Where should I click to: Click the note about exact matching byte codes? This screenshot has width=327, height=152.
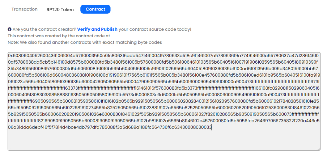[85, 42]
